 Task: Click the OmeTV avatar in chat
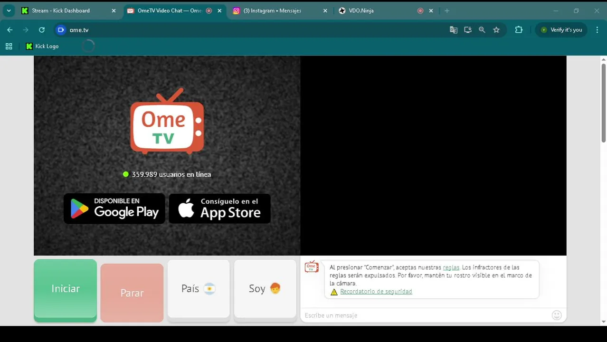pyautogui.click(x=312, y=266)
